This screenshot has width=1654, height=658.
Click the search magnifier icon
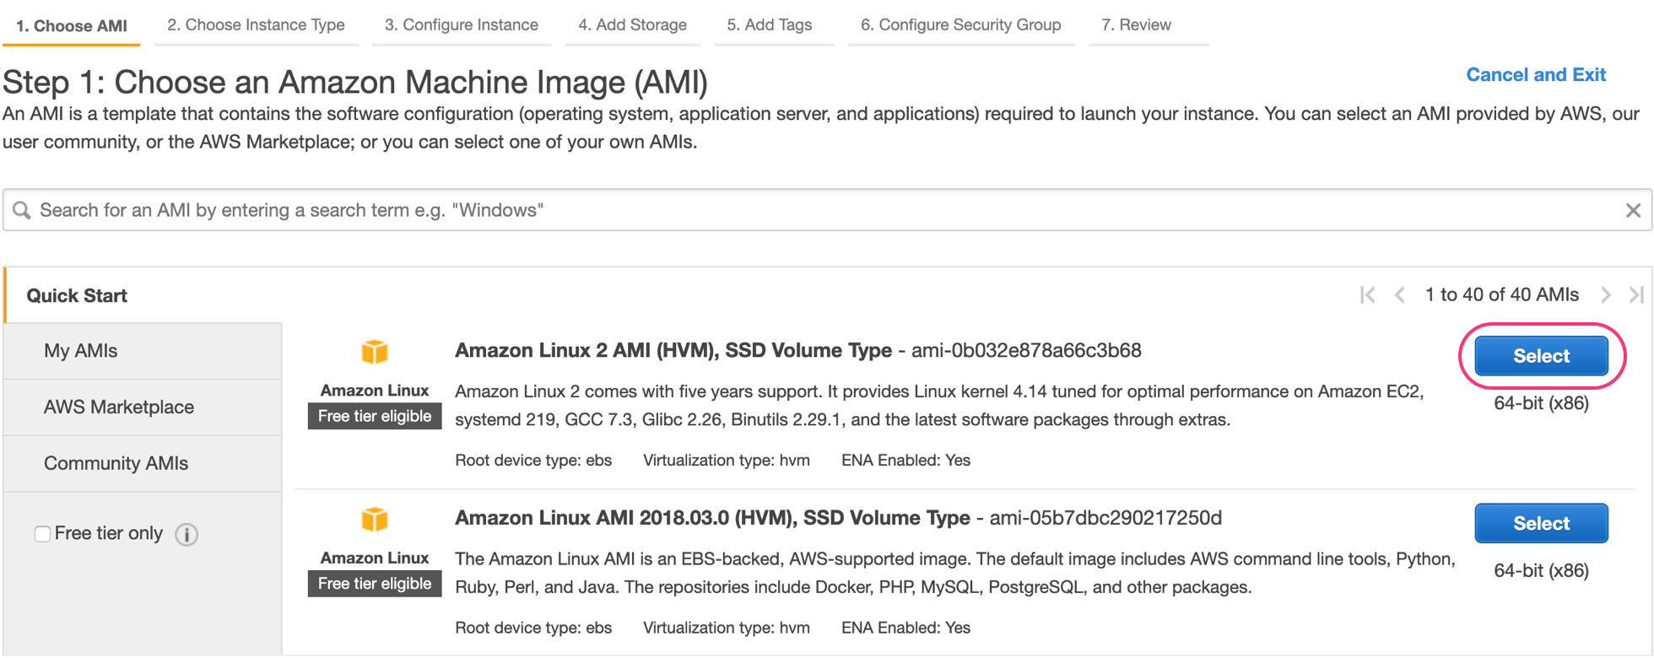22,210
